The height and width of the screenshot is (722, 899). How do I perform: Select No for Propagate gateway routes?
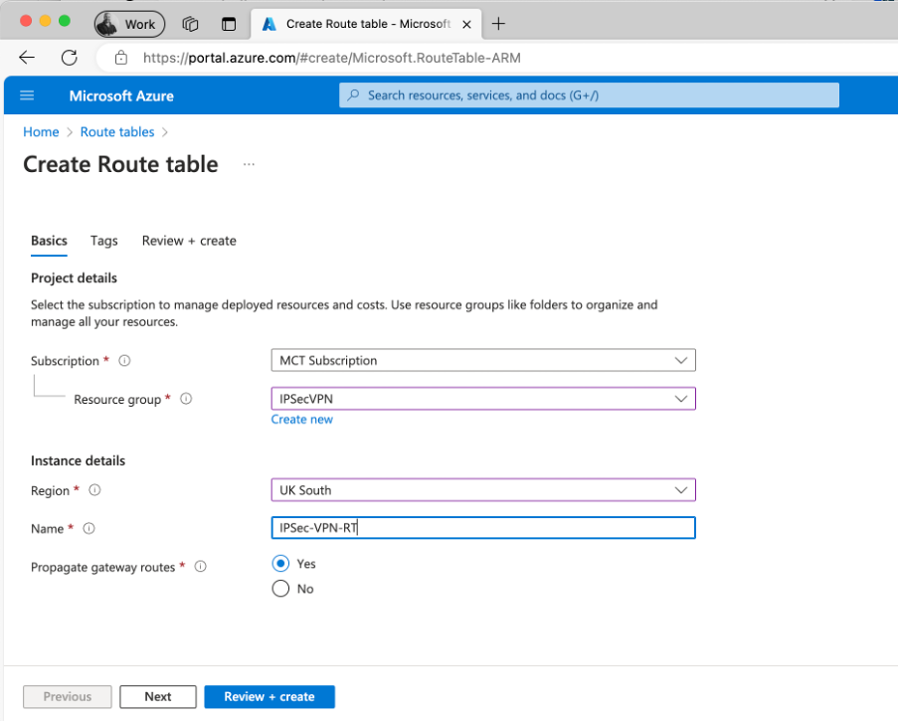pyautogui.click(x=281, y=589)
